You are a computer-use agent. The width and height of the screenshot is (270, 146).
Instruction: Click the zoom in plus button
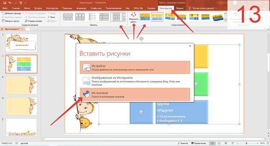258,143
